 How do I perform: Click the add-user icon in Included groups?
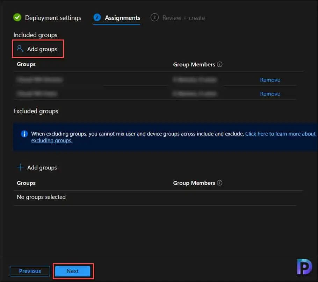[20, 49]
